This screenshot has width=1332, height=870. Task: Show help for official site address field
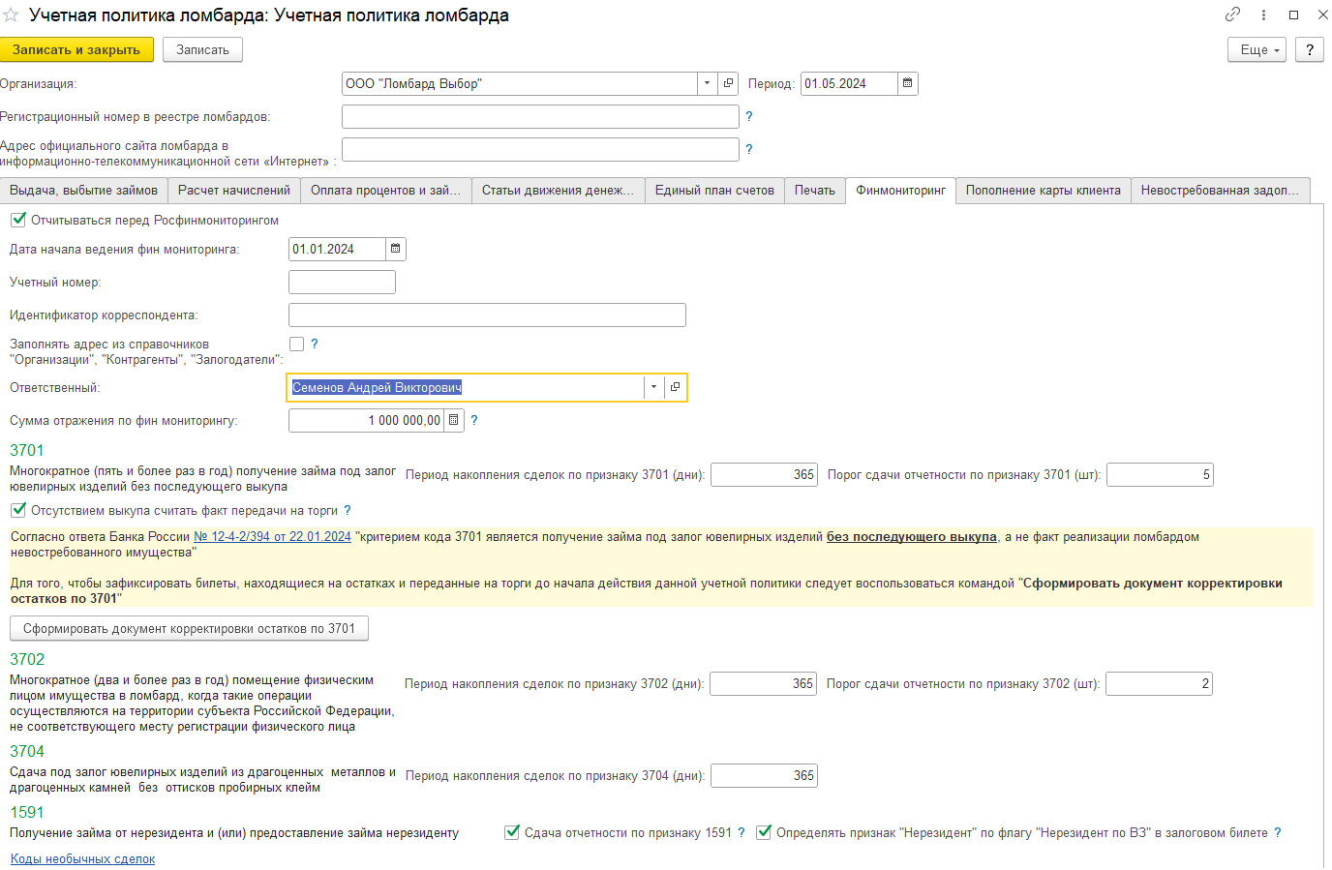[x=748, y=149]
